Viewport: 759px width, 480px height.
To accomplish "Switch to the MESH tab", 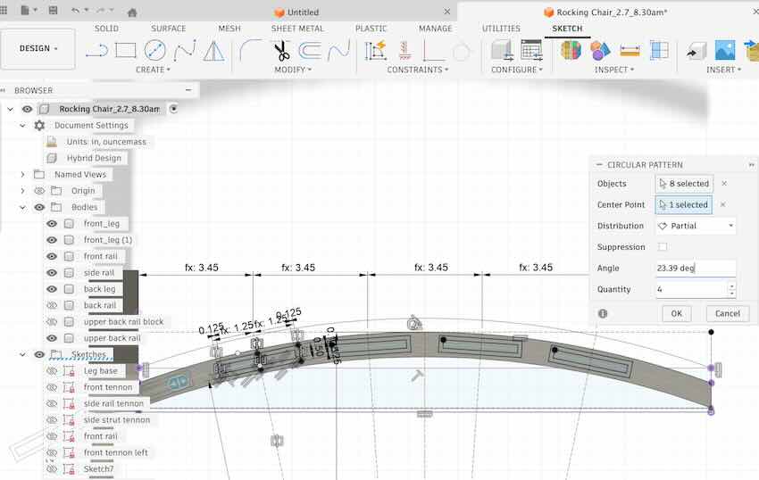I will tap(229, 29).
